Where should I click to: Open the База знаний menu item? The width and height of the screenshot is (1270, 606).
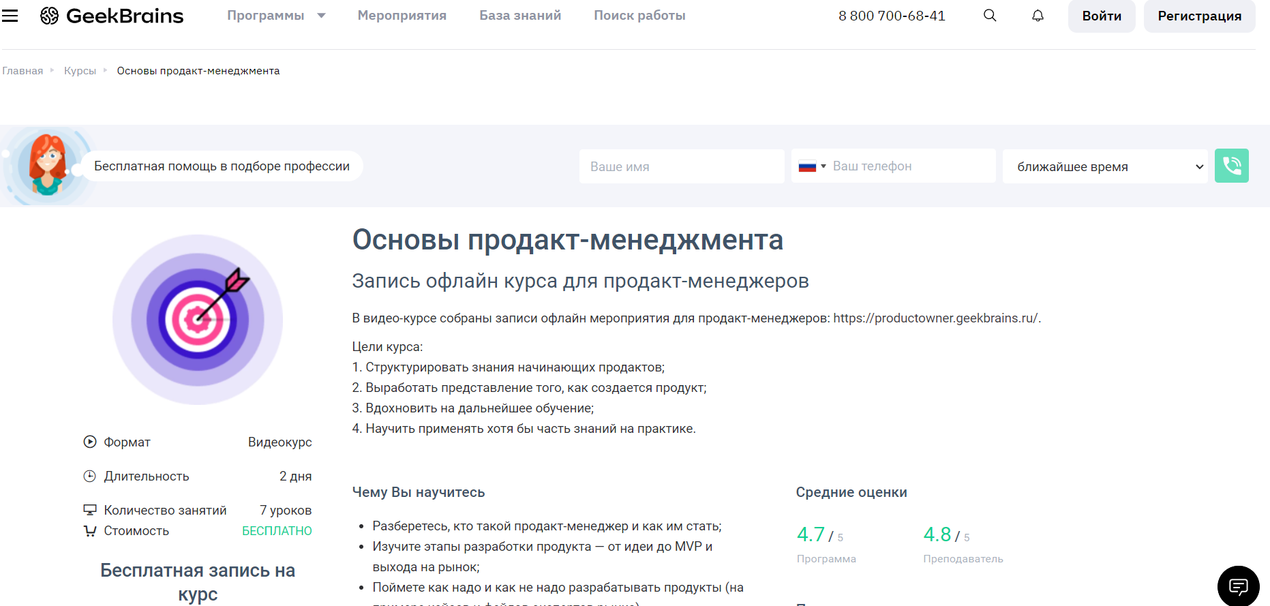(x=520, y=16)
